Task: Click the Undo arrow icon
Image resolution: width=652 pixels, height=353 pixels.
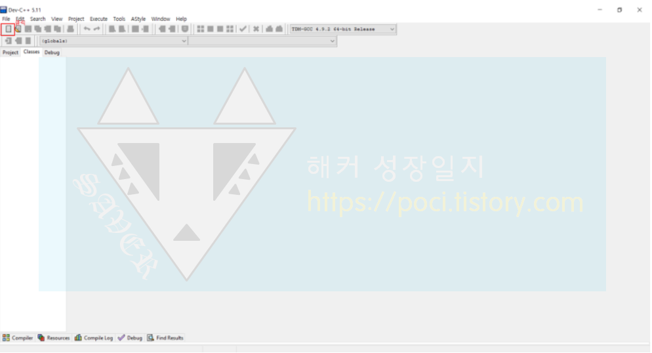Action: pos(87,29)
